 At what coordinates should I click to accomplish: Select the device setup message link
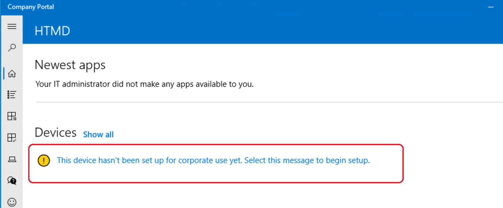[213, 160]
